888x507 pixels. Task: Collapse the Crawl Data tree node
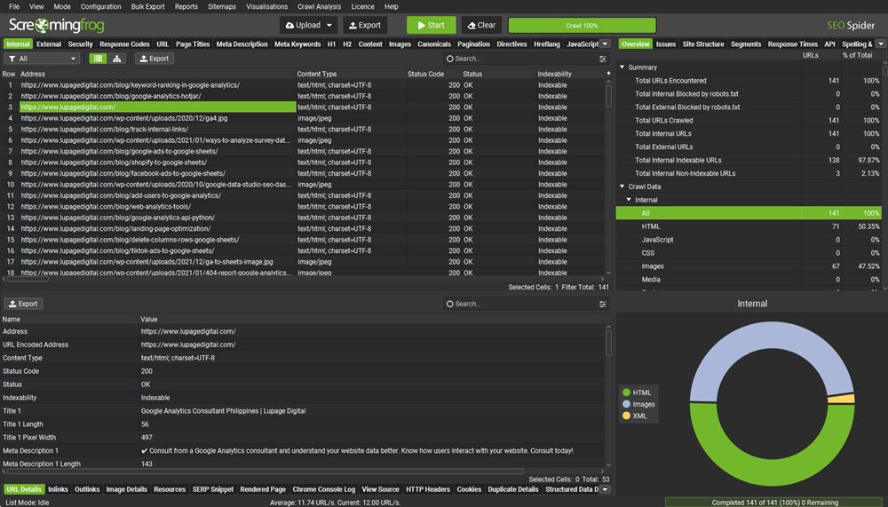622,186
